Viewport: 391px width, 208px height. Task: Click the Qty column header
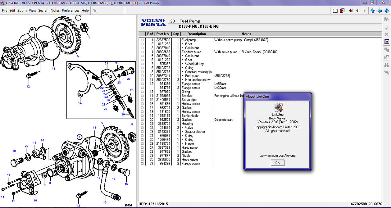coord(176,34)
